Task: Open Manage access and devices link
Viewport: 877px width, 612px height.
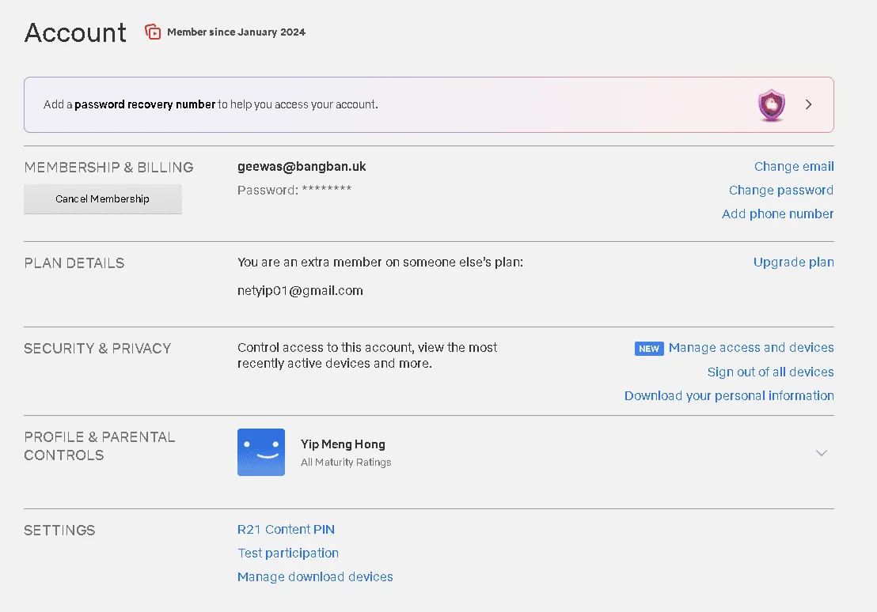Action: pos(751,348)
